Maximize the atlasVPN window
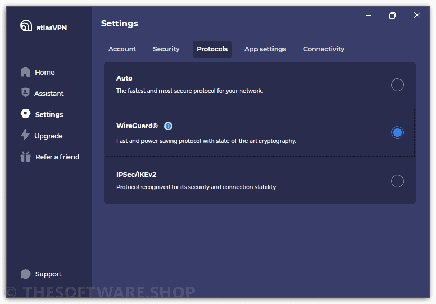Viewport: 436px width, 304px height. point(392,15)
